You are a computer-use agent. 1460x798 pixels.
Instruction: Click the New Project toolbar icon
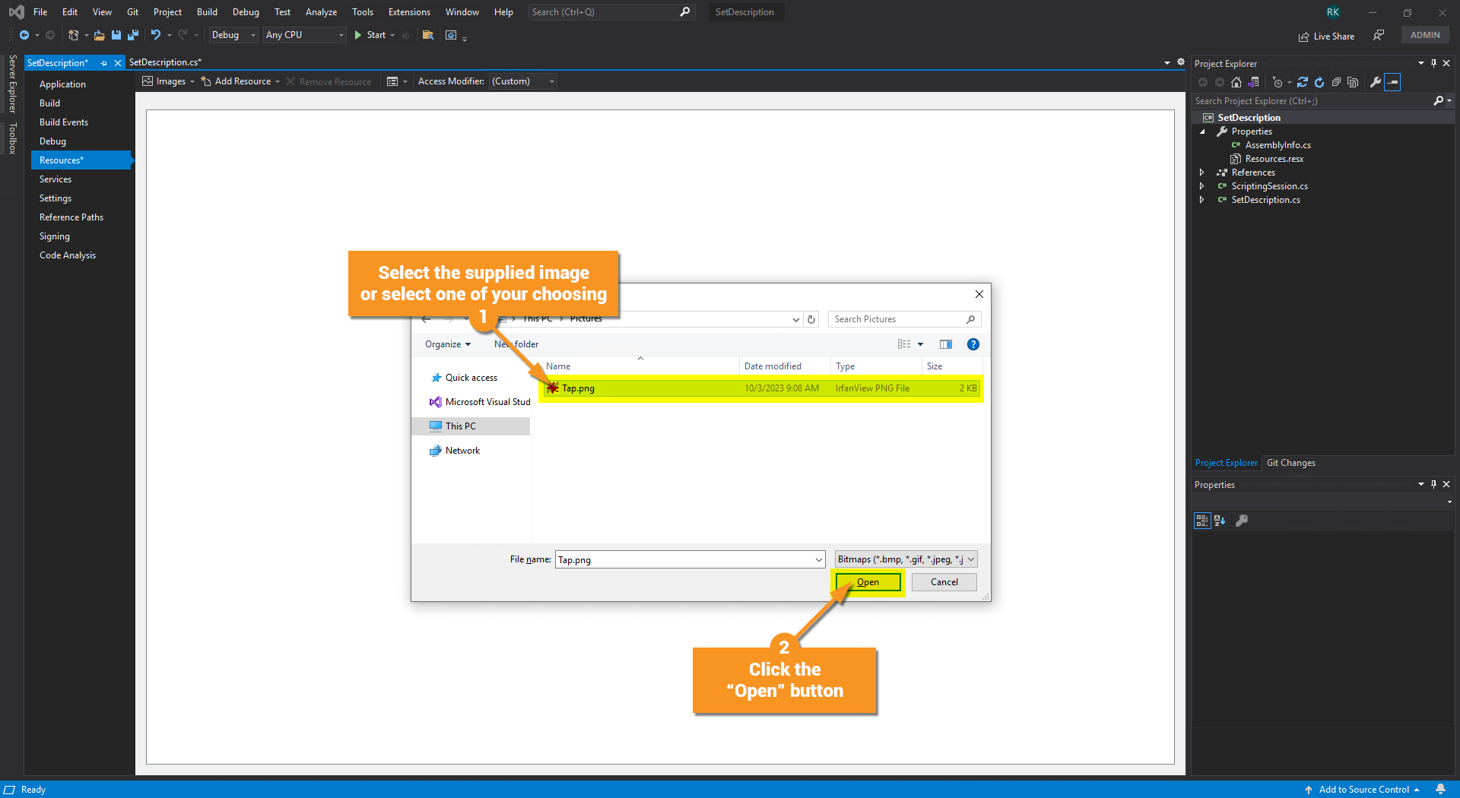click(x=73, y=35)
